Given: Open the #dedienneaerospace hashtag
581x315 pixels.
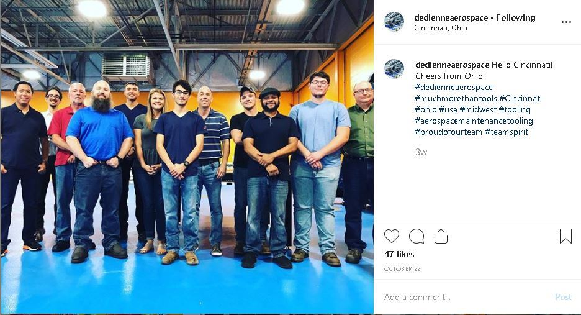Looking at the screenshot, I should pos(454,87).
